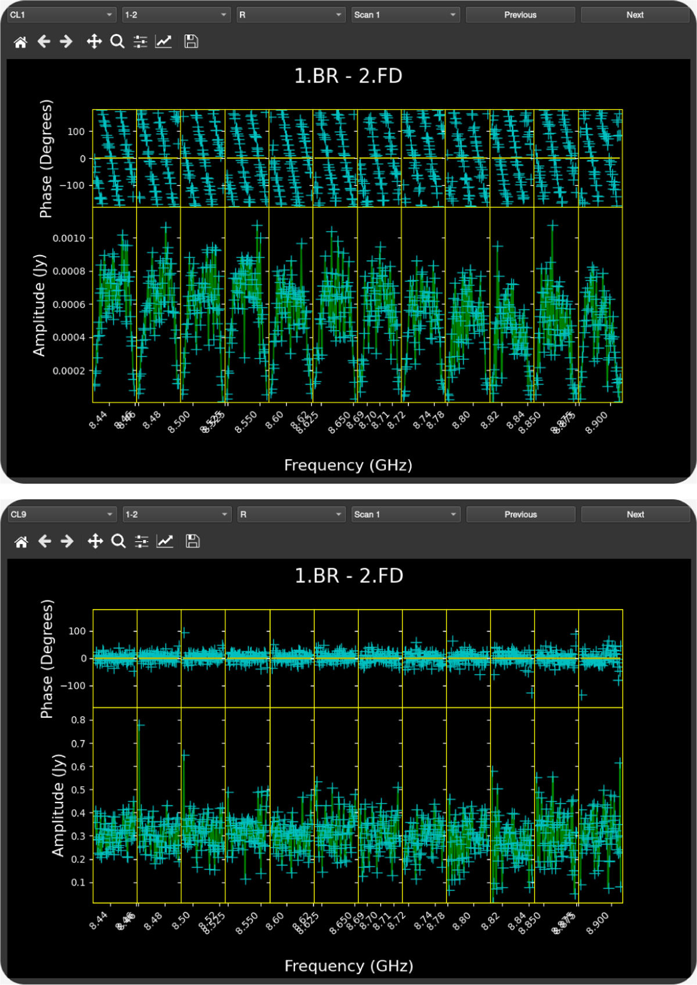The width and height of the screenshot is (697, 985).
Task: Open the CL1 calibration table dropdown
Action: click(x=61, y=15)
